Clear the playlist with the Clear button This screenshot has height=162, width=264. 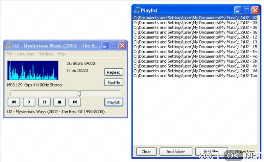pos(146,152)
